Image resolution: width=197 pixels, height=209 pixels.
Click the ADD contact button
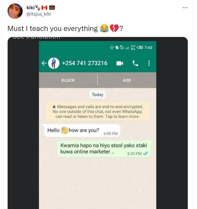coord(127,80)
